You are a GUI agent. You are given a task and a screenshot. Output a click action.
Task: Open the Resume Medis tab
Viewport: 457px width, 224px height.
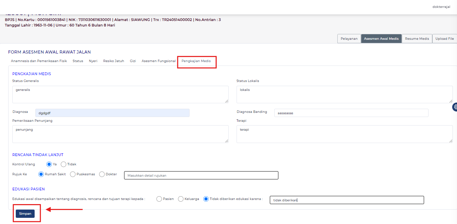[417, 39]
